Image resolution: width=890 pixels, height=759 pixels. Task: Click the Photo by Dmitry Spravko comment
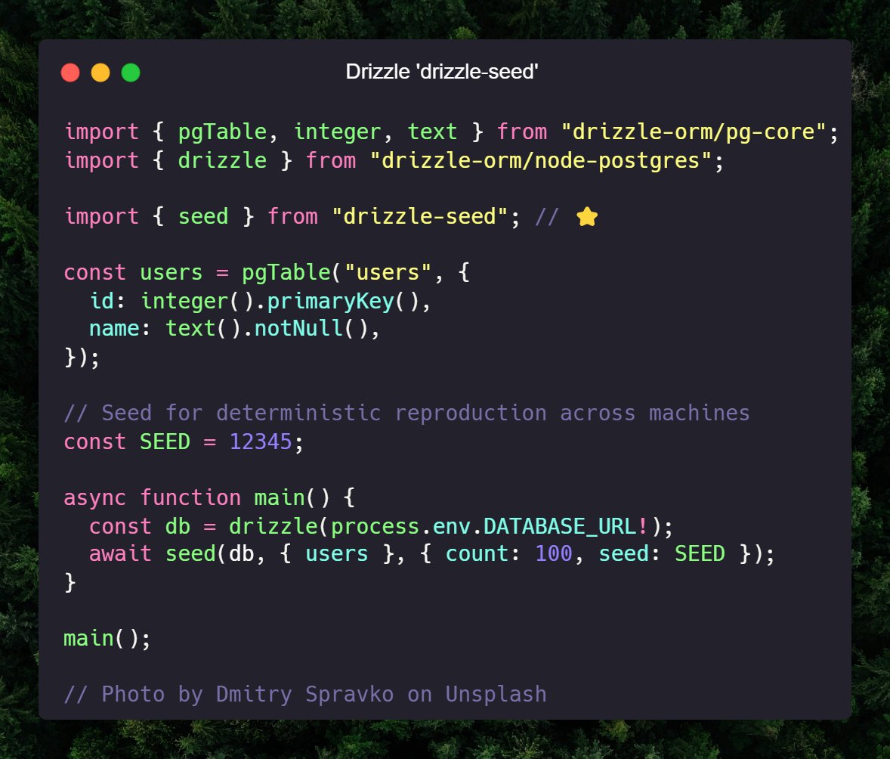point(305,694)
